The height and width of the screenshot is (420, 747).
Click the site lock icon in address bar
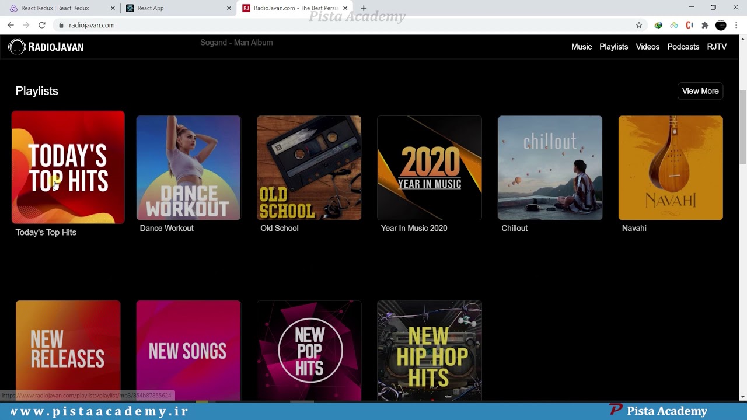tap(61, 25)
